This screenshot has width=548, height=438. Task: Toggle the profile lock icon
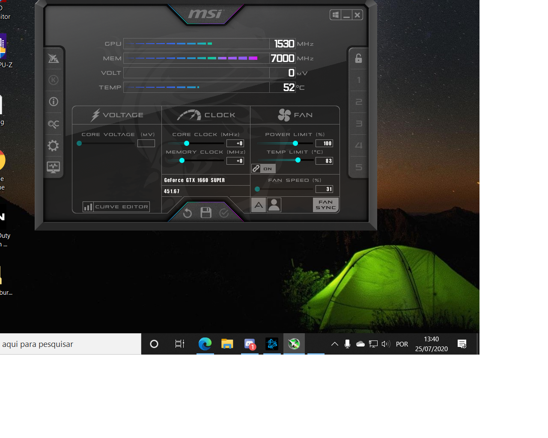coord(359,58)
